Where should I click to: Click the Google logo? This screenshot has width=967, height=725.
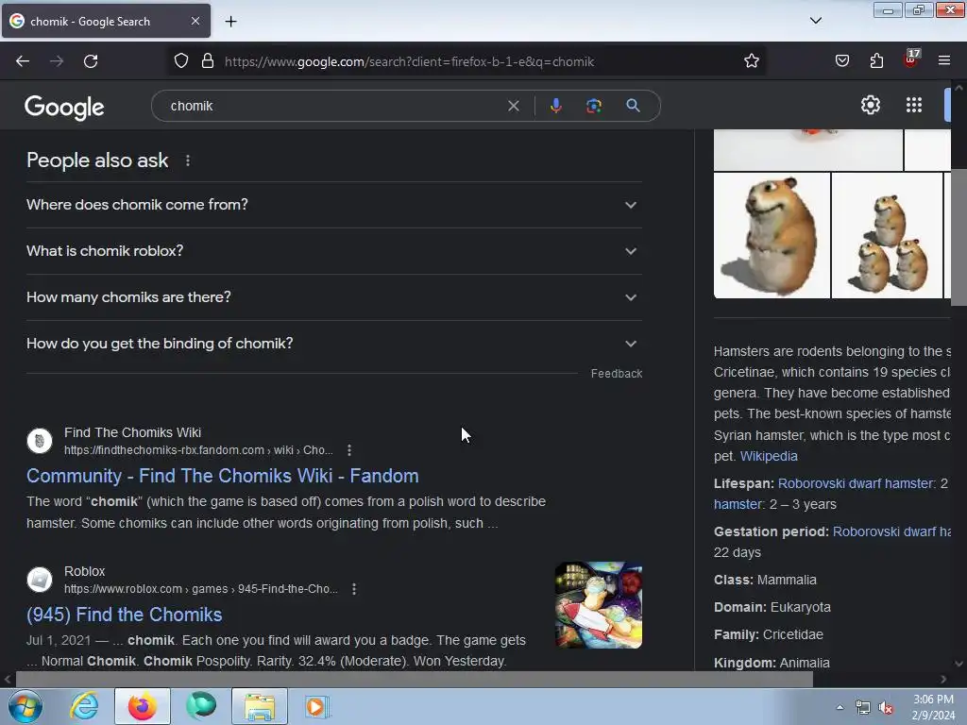click(64, 108)
